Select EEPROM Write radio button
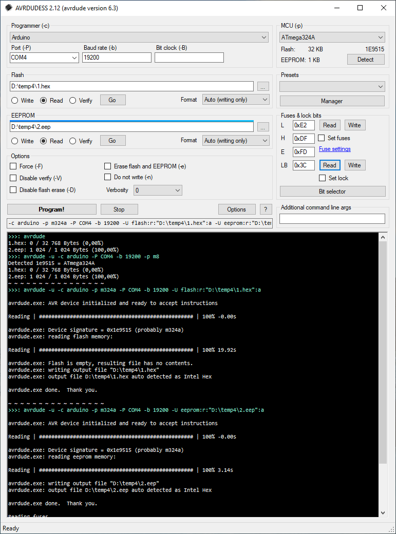396x534 pixels. [15, 141]
